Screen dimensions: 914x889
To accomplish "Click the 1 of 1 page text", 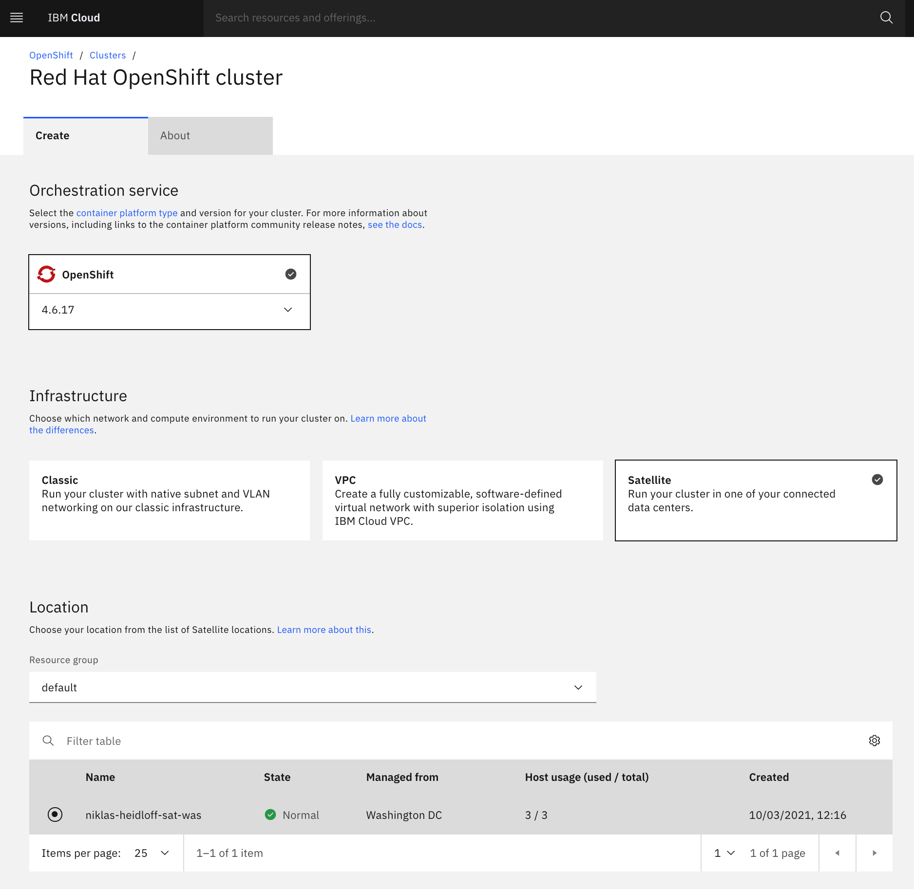I will tap(778, 853).
